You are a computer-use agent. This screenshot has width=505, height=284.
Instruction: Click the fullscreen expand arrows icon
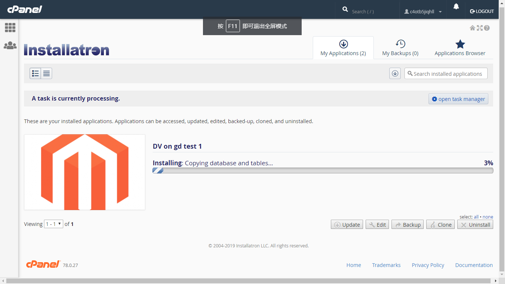pyautogui.click(x=480, y=28)
